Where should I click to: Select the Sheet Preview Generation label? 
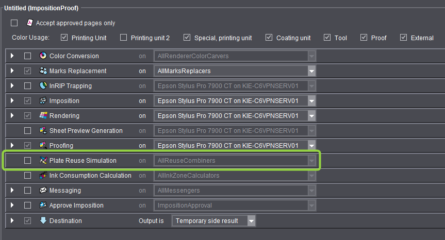coord(86,131)
